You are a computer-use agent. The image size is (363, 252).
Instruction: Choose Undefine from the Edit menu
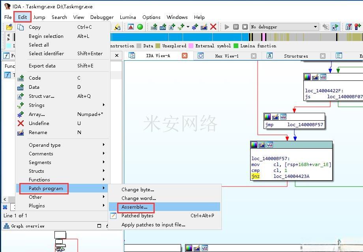pos(62,123)
